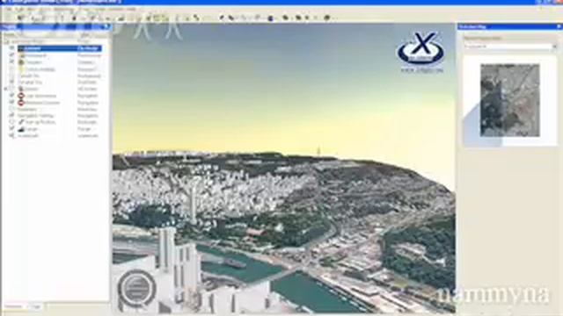Toggle checkbox beside the black terrain icon row
This screenshot has height=316, width=563.
point(11,129)
